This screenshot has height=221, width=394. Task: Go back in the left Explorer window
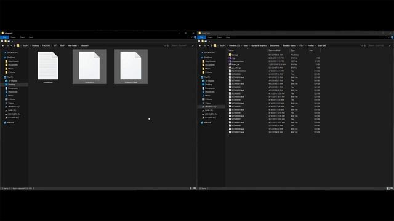(x=3, y=45)
